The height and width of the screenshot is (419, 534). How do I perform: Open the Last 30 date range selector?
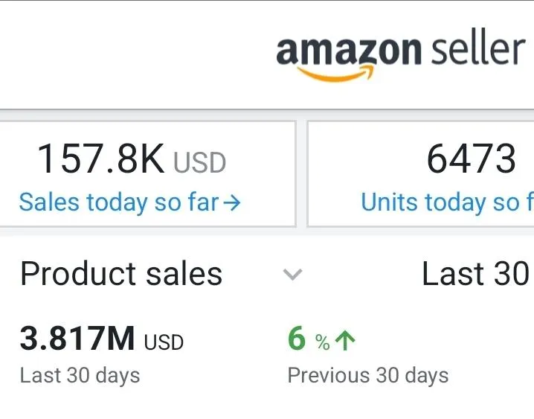pos(475,274)
